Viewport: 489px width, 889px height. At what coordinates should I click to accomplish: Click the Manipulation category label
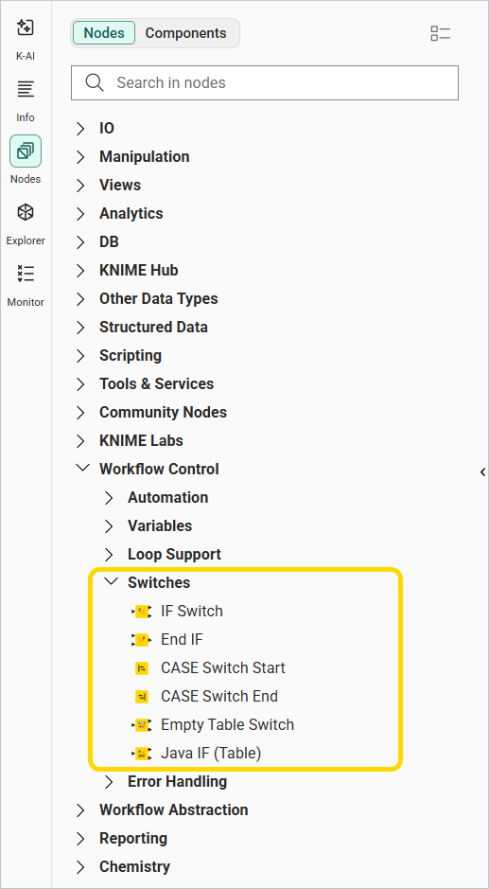[x=145, y=156]
